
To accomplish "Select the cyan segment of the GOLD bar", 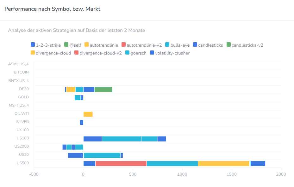I will (78, 98).
